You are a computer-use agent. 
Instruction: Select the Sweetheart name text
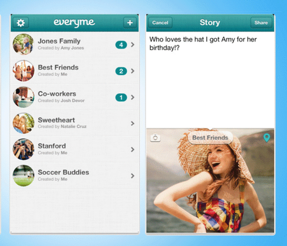56,120
